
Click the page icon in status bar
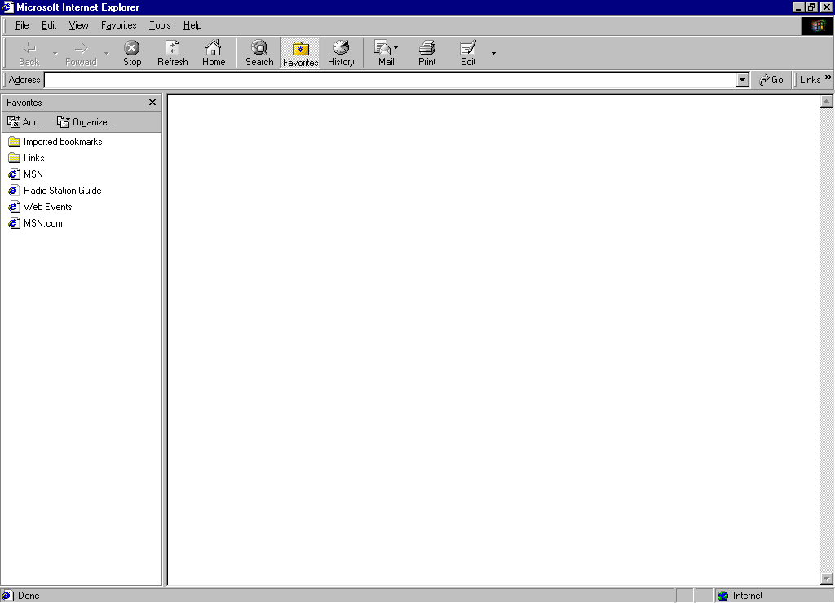coord(8,596)
